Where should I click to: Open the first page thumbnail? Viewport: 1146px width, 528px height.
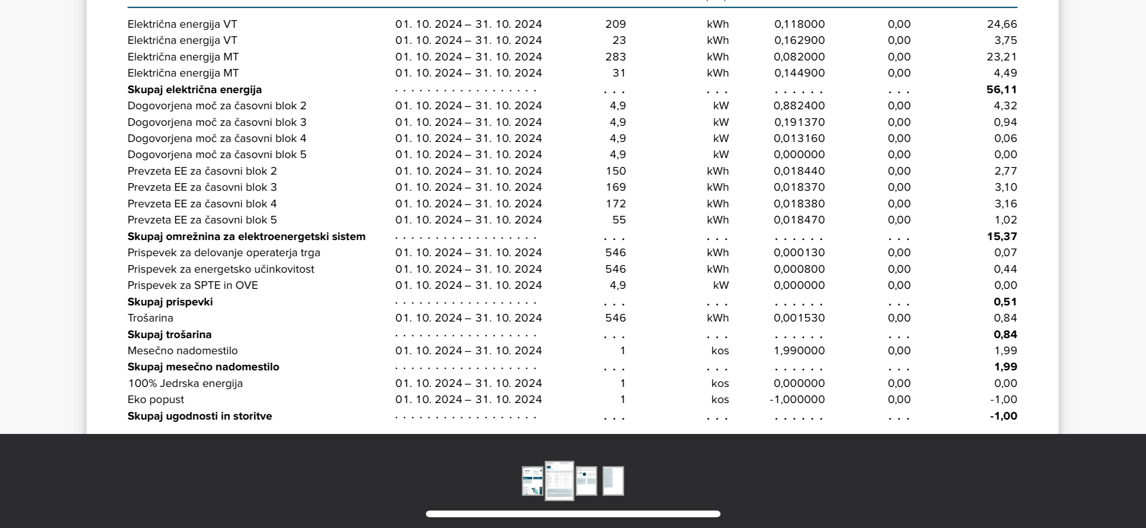pyautogui.click(x=533, y=481)
